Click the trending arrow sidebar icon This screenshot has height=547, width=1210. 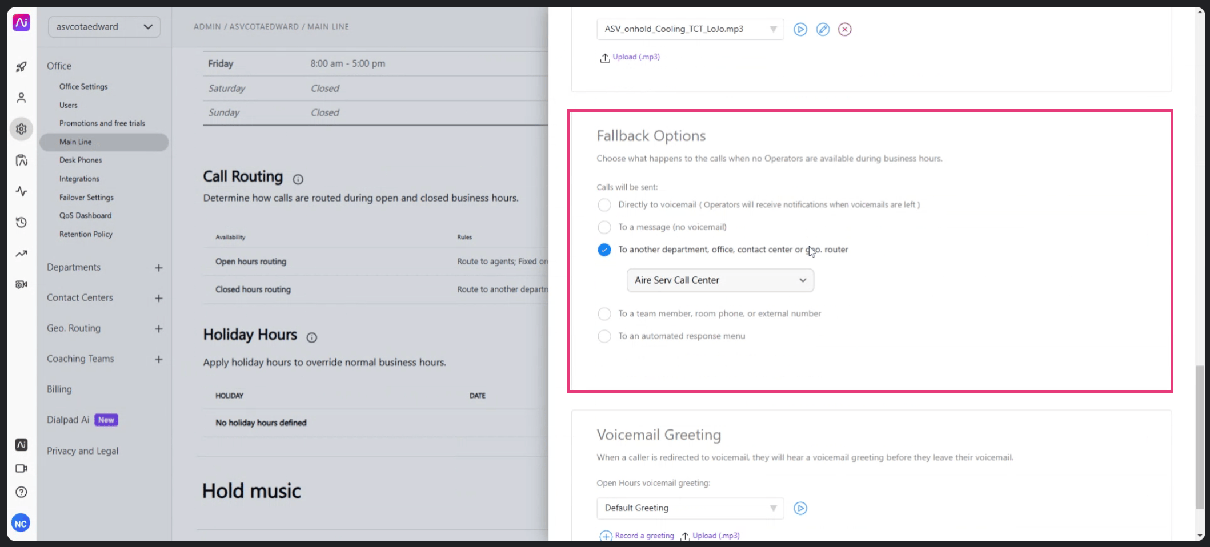pos(21,254)
